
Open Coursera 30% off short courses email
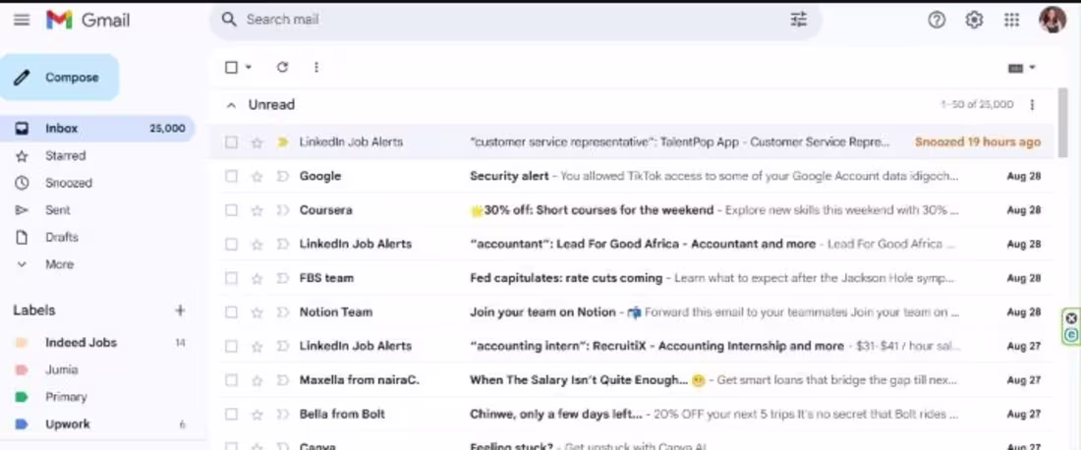[x=632, y=210]
